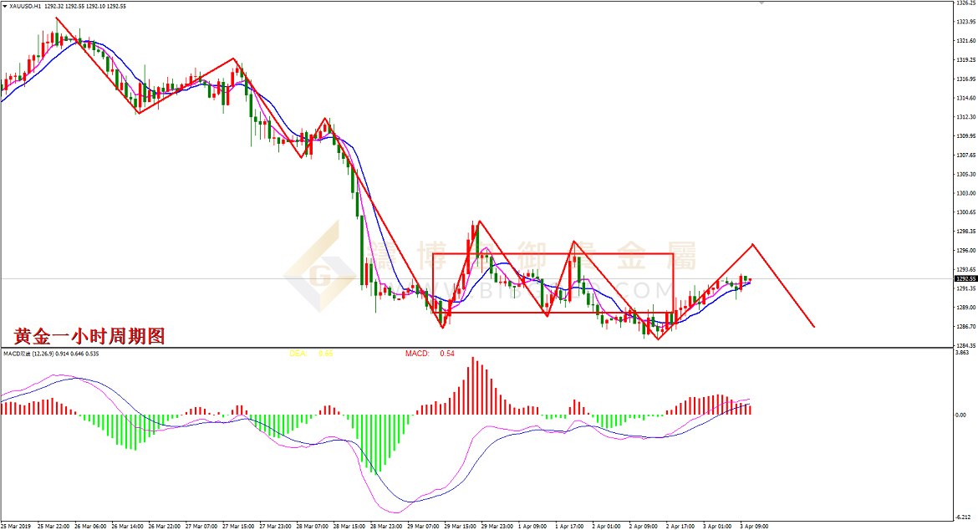Click price axis label 1307.65
The height and width of the screenshot is (530, 978).
(965, 155)
